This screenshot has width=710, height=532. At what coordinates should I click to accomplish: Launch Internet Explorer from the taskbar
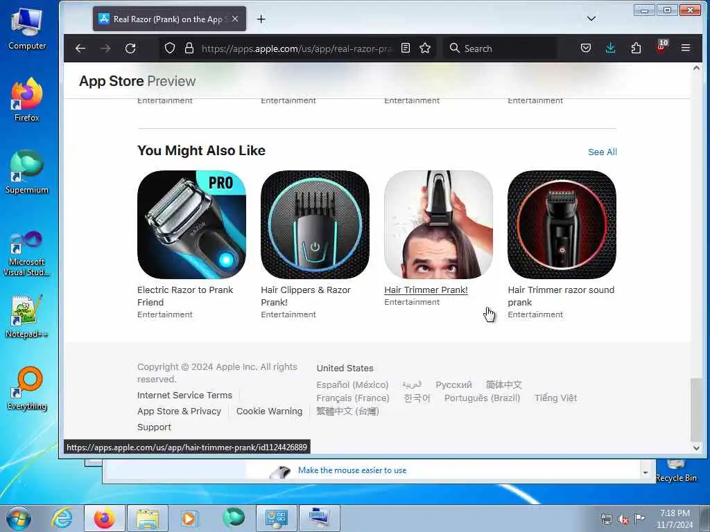pos(62,518)
